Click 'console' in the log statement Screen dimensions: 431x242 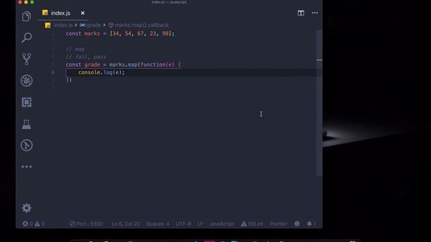89,72
